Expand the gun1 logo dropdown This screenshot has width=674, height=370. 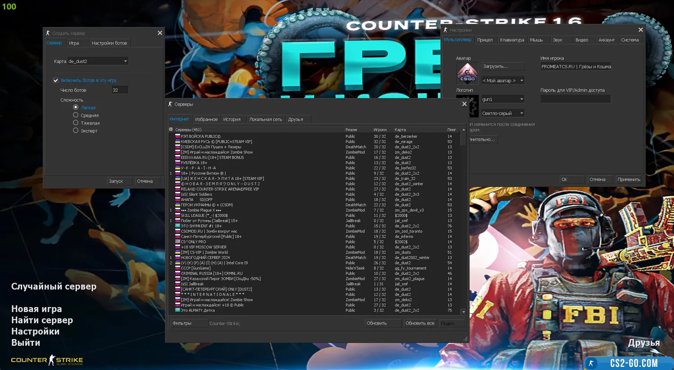tap(521, 99)
